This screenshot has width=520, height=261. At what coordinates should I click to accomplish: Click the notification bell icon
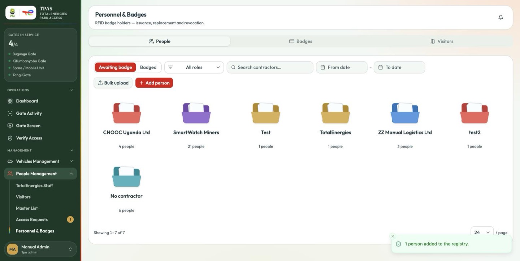(x=500, y=17)
